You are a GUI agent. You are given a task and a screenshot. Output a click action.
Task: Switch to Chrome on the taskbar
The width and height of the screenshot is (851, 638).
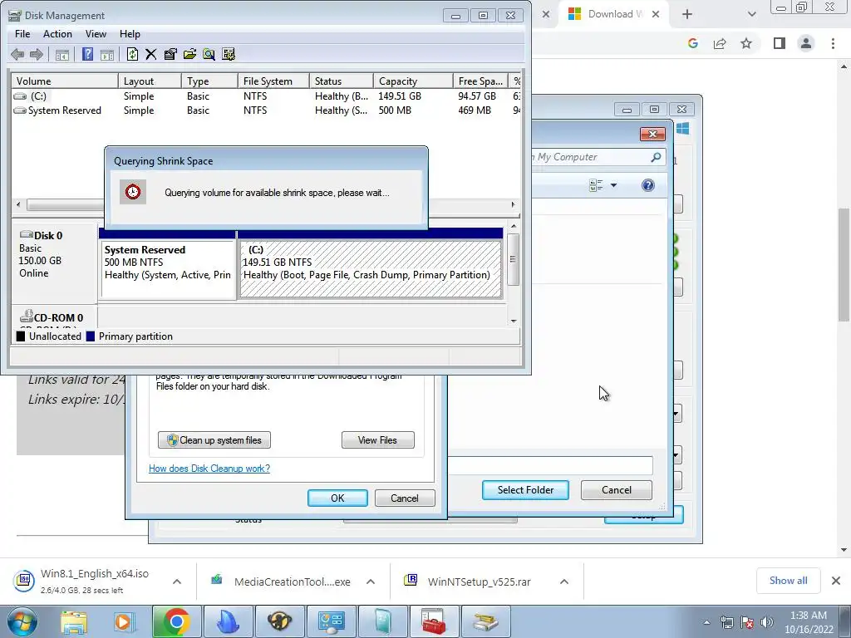(x=176, y=621)
